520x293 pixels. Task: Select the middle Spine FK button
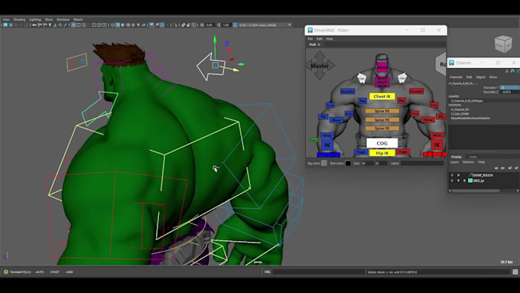(x=382, y=119)
